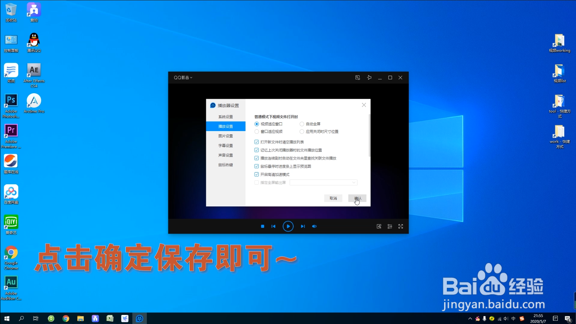
Task: Toggle 鼠标悬停时进度条上显示预览图 checkbox
Action: click(x=256, y=166)
